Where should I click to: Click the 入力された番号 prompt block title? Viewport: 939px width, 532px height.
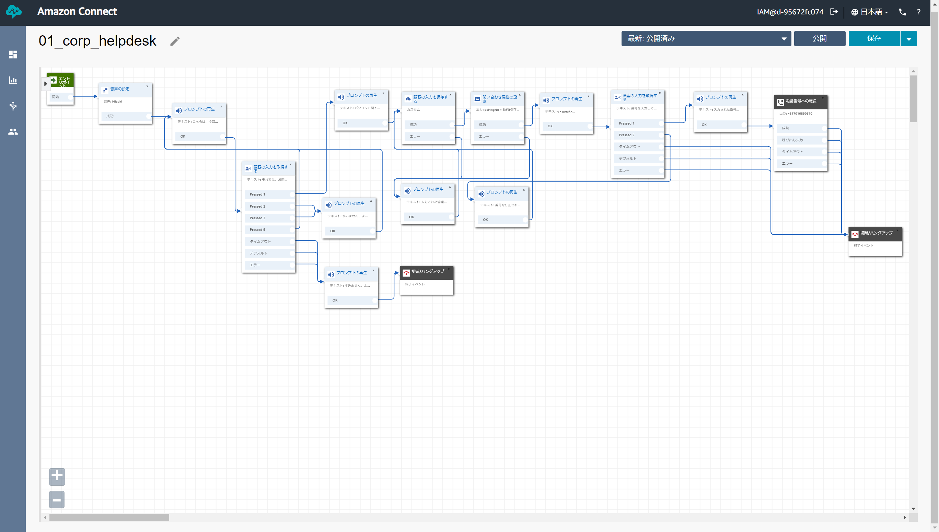720,97
